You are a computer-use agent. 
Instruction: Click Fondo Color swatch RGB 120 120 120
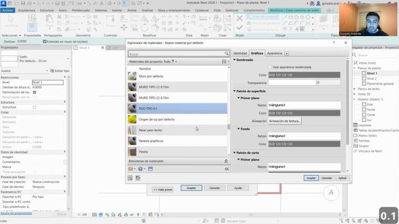304,144
